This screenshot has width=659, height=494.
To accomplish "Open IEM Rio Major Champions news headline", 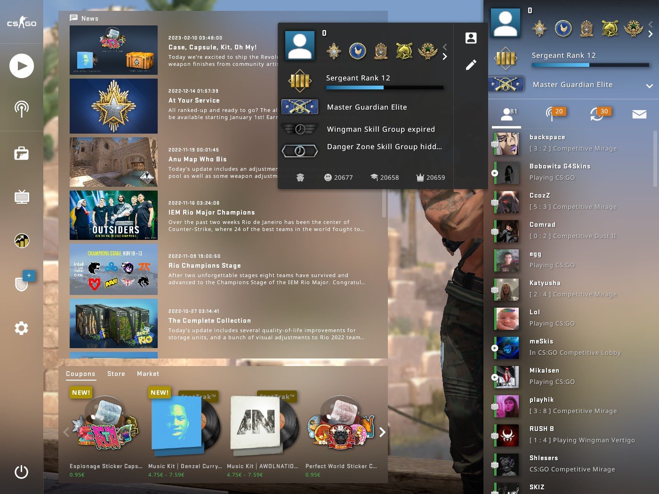I will (212, 212).
